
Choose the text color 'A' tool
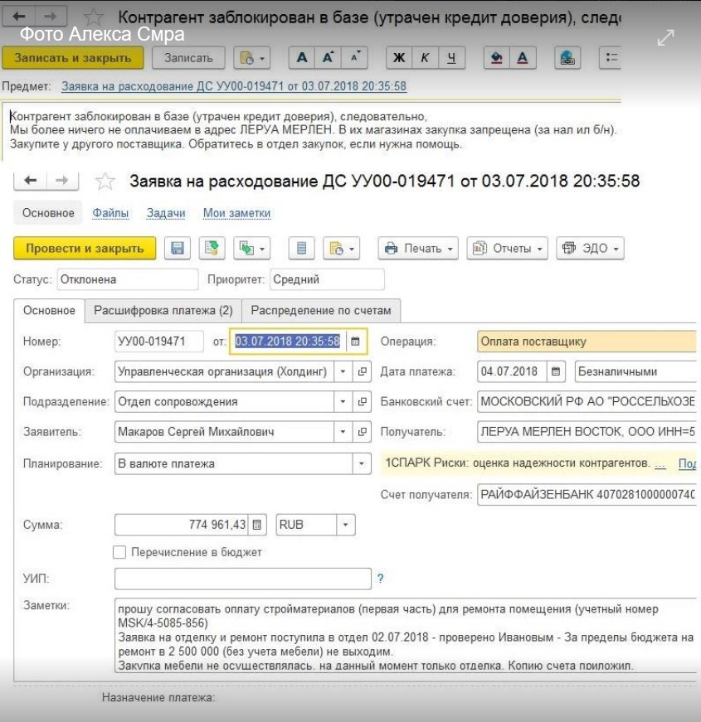click(523, 58)
